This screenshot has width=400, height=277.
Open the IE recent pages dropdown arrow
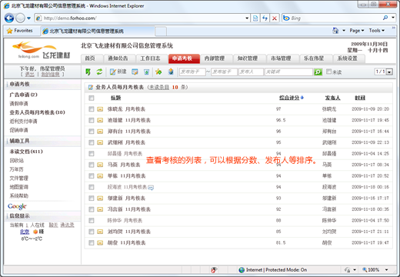28,18
